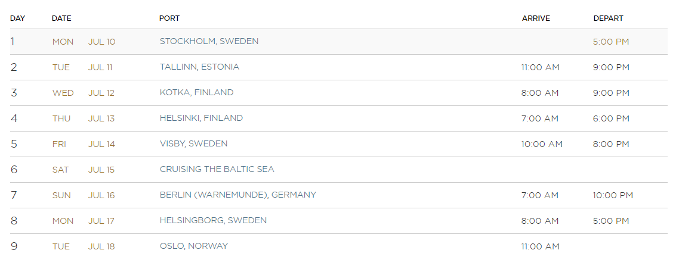Click Helsingborg, Sweden port name
This screenshot has width=679, height=275.
coord(213,220)
